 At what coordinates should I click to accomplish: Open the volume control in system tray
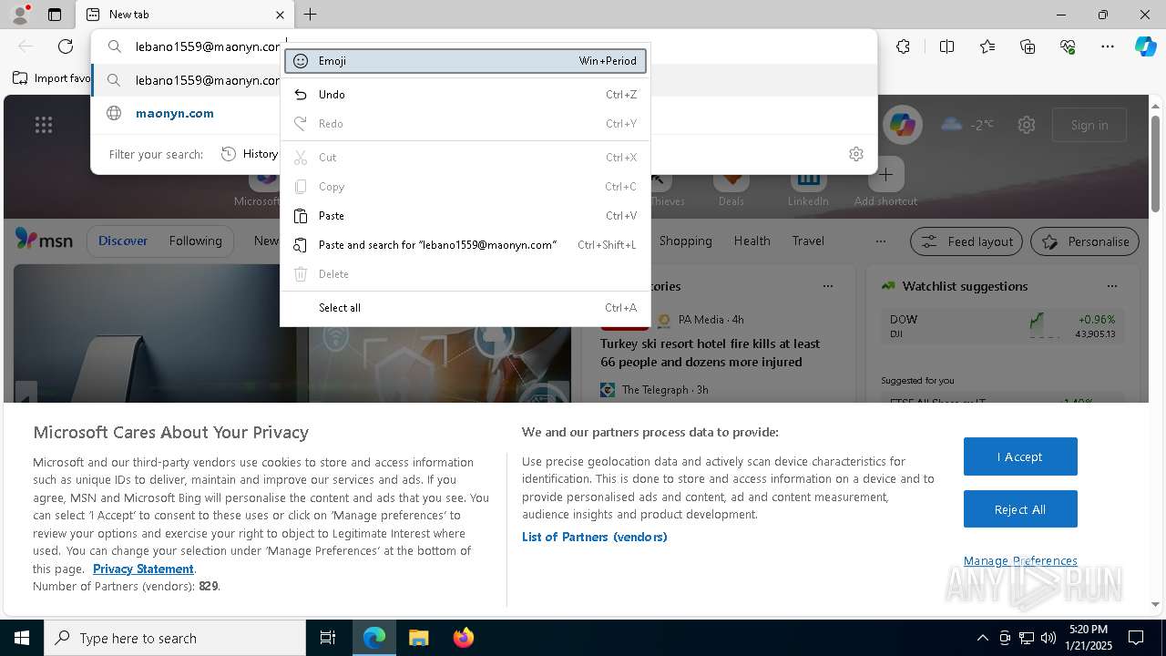tap(1048, 638)
